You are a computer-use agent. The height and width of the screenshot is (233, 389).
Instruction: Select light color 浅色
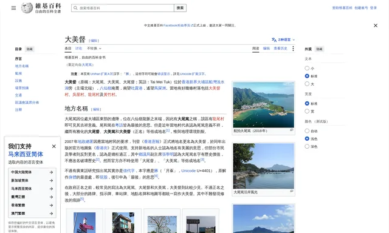[x=307, y=139]
